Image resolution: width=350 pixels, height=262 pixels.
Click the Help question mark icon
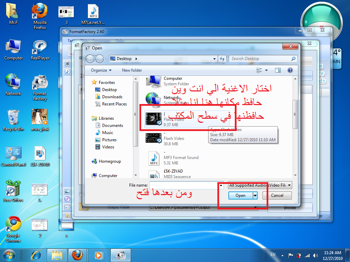point(290,70)
